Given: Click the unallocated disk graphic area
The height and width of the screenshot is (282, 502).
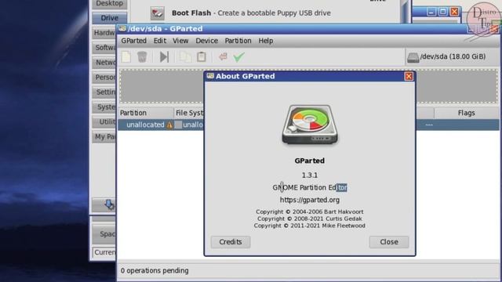Looking at the screenshot, I should click(x=309, y=86).
